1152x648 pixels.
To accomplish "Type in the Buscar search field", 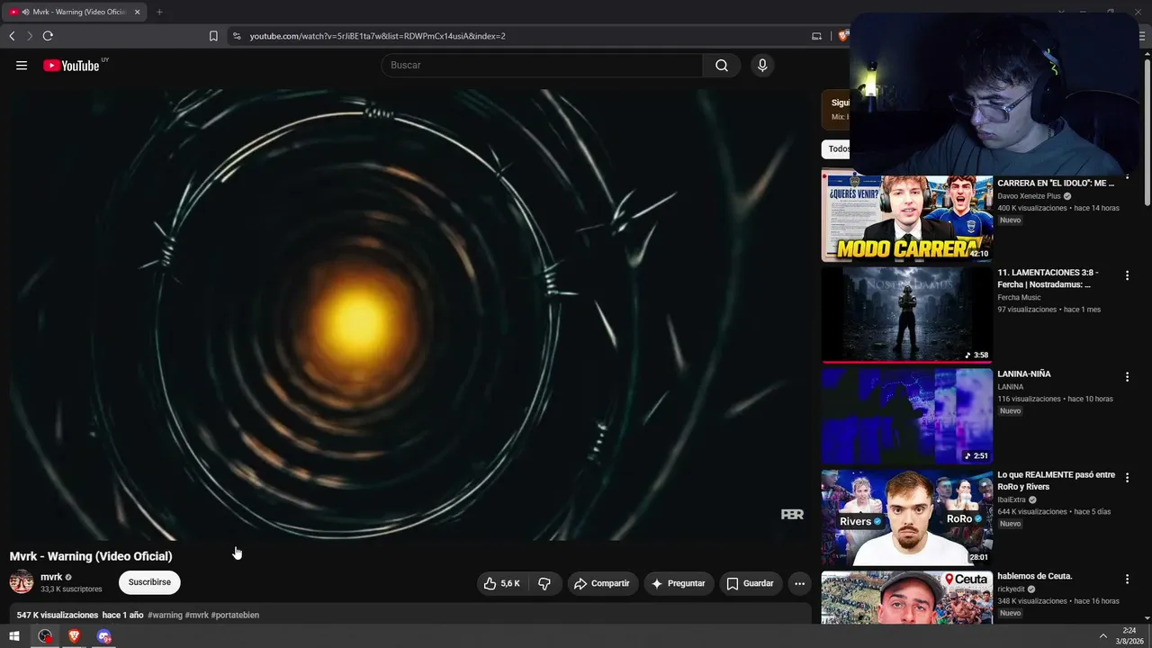I will click(542, 66).
